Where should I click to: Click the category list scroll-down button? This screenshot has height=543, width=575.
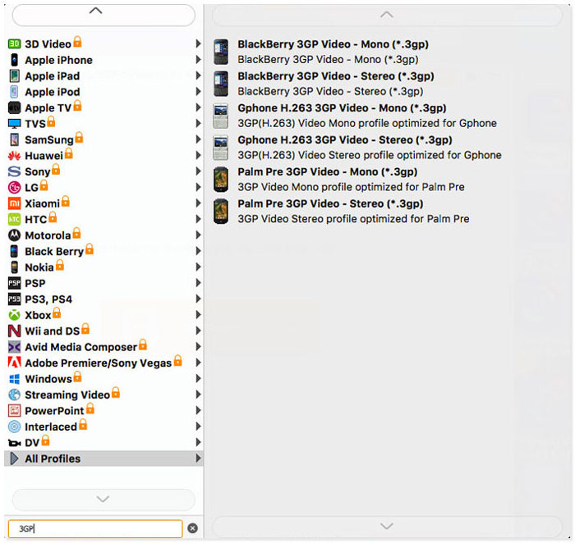(x=103, y=499)
